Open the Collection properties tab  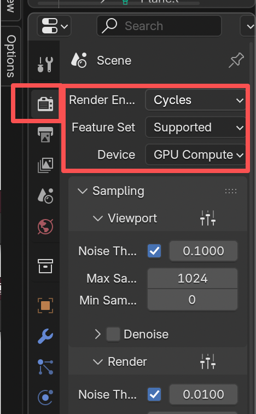pyautogui.click(x=45, y=266)
